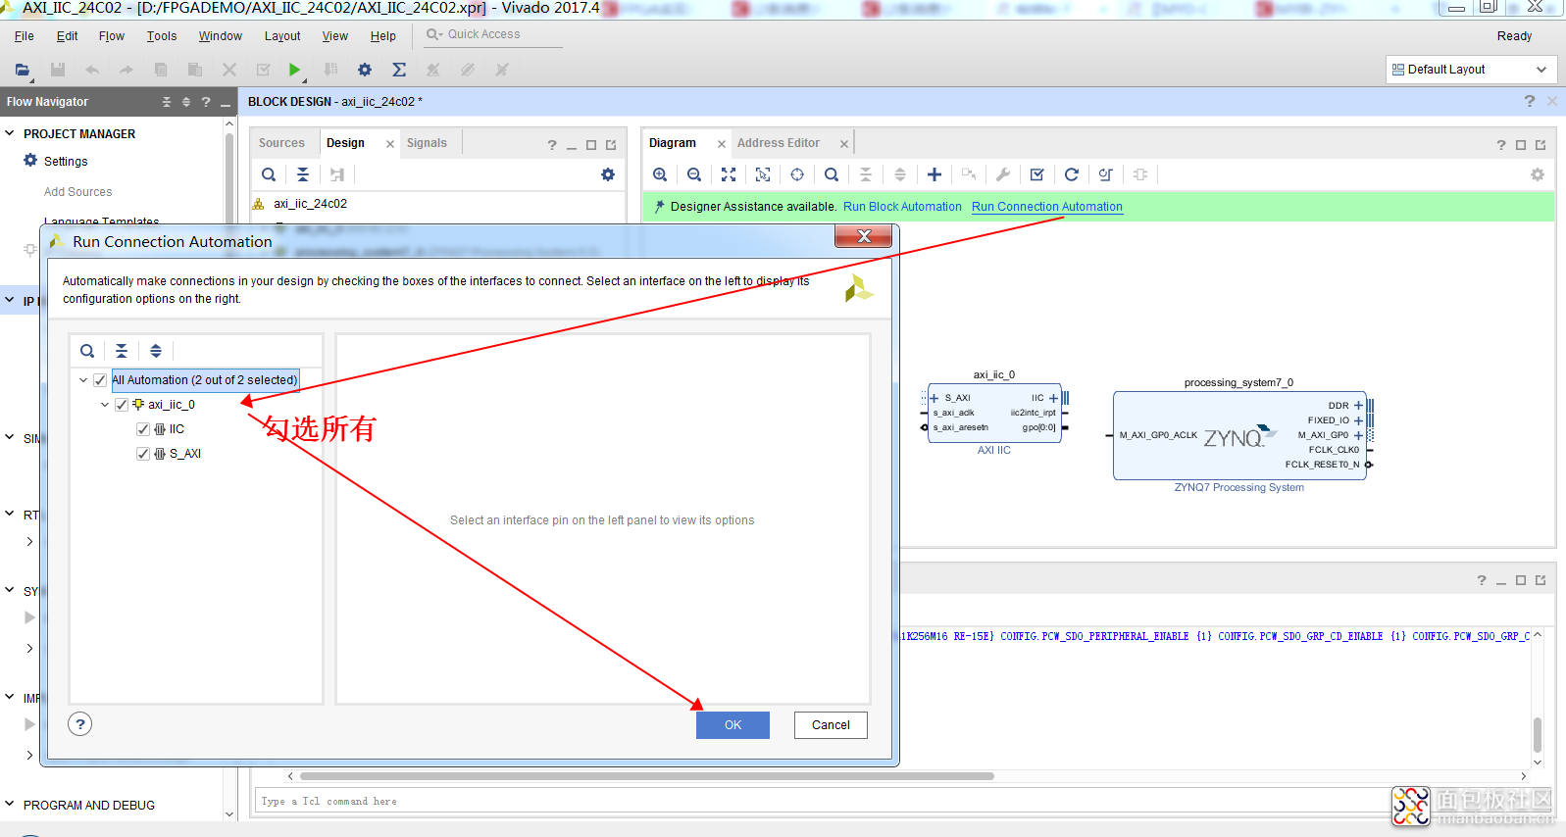
Task: Switch to Address Editor tab
Action: [x=779, y=143]
